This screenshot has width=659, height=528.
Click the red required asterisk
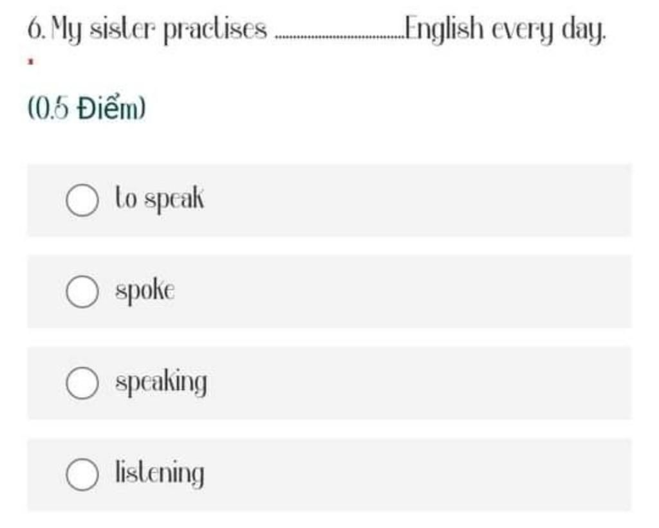pos(30,62)
